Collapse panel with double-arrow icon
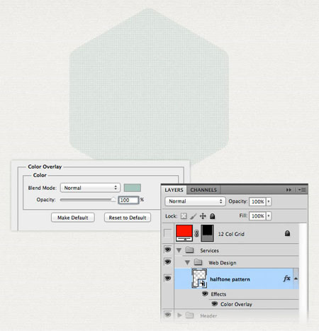319x331 pixels. [x=289, y=190]
